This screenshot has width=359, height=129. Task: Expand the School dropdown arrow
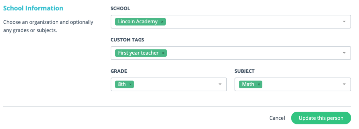344,22
